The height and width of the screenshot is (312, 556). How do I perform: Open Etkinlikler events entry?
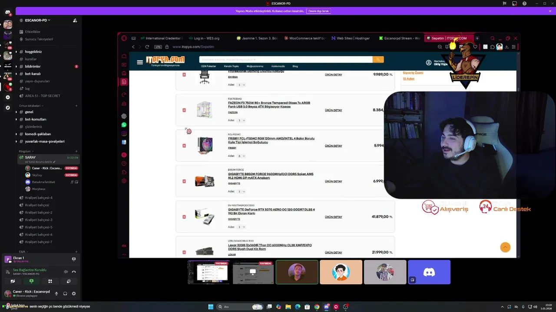click(33, 32)
